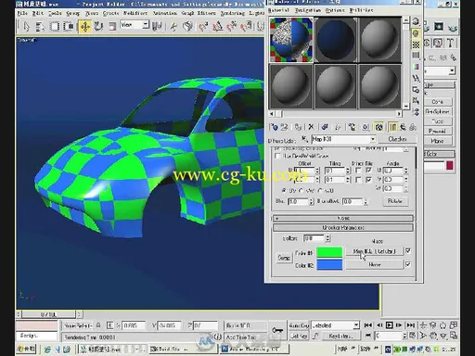This screenshot has height=356, width=475.
Task: Increase U Tiling spinner value
Action: [x=348, y=169]
